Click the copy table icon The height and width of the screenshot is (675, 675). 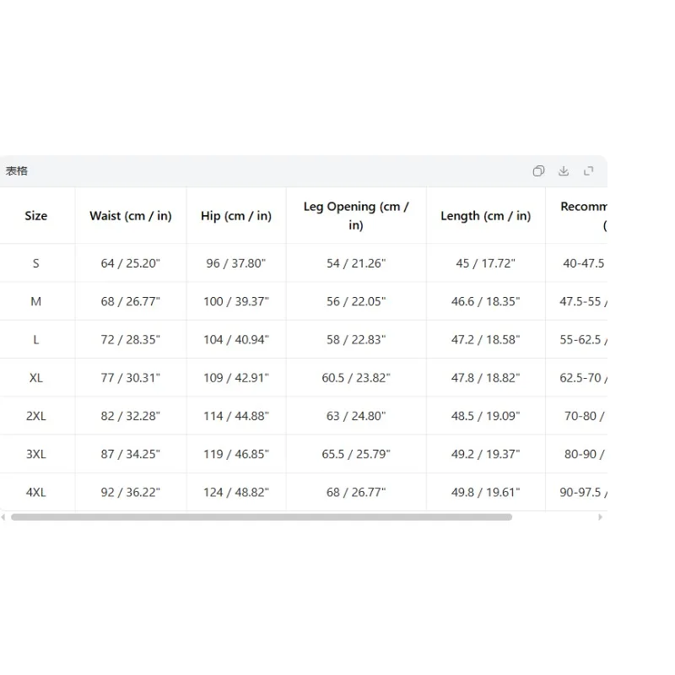coord(538,171)
